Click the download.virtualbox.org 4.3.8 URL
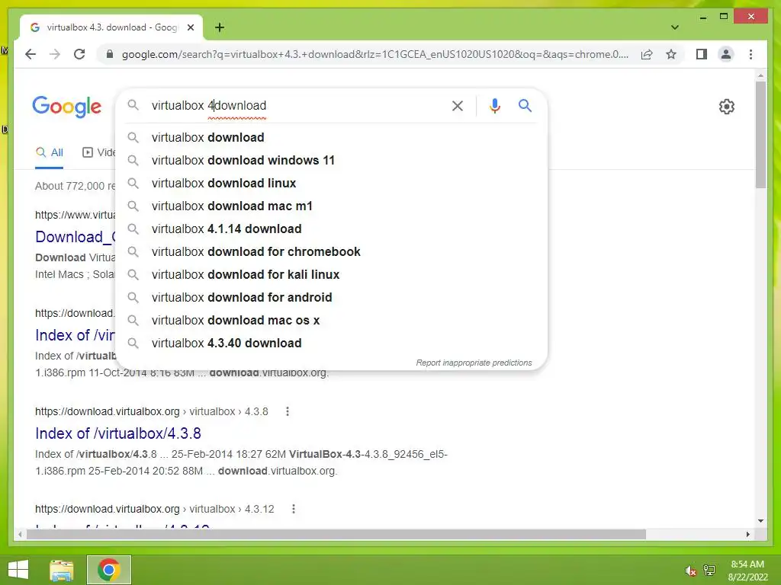Image resolution: width=781 pixels, height=585 pixels. coord(152,411)
